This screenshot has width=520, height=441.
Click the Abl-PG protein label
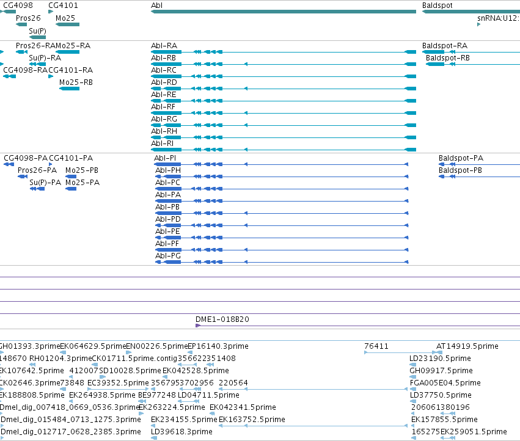tap(168, 257)
